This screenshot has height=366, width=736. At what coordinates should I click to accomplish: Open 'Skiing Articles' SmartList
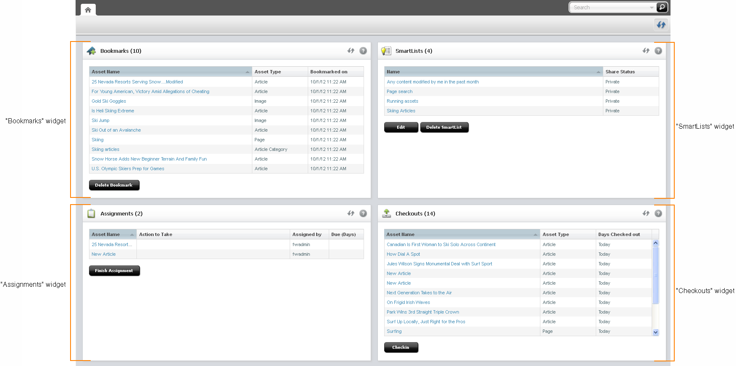point(401,111)
